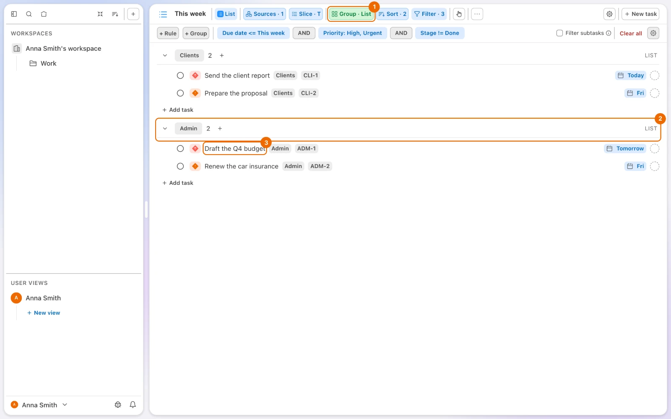Image resolution: width=671 pixels, height=419 pixels.
Task: Click urgent priority icon on Send the client report
Action: point(195,75)
